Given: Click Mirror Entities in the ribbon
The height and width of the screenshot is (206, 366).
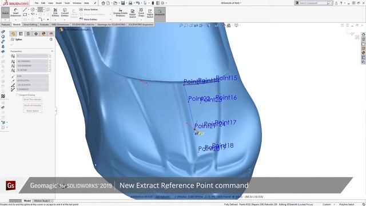Looking at the screenshot, I should [89, 10].
